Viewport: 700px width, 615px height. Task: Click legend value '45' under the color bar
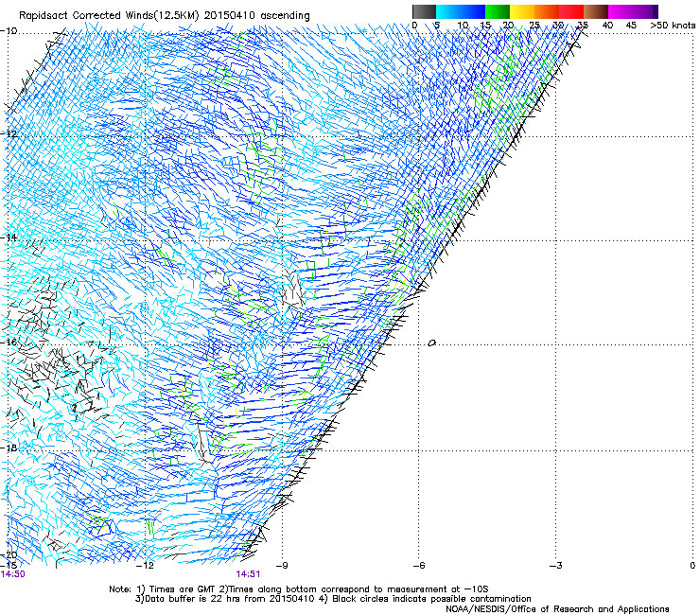631,26
